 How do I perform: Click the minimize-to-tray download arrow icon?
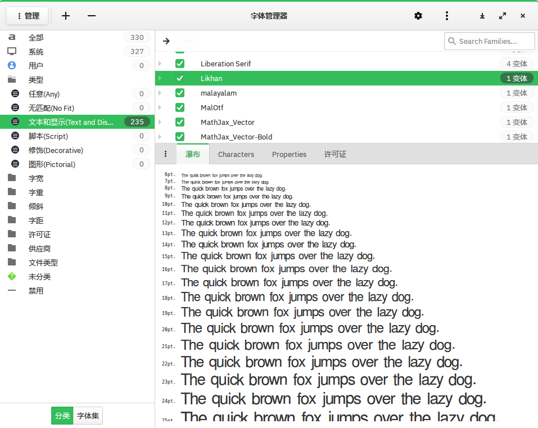(x=482, y=16)
